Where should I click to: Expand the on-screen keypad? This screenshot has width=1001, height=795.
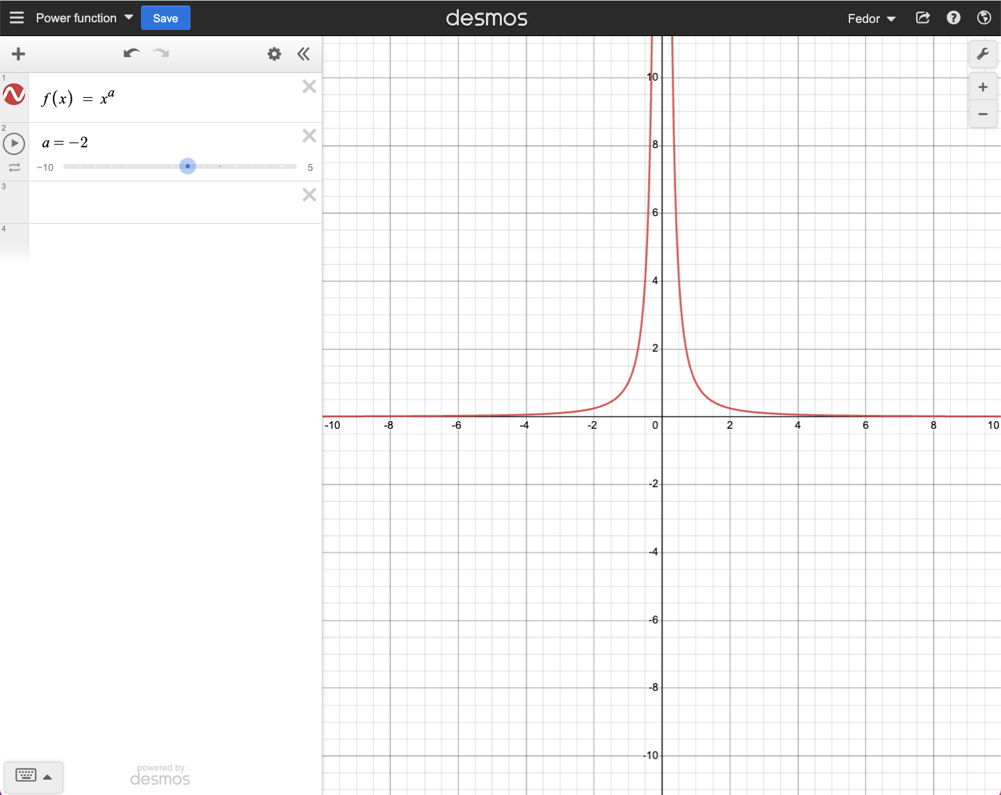click(x=33, y=776)
